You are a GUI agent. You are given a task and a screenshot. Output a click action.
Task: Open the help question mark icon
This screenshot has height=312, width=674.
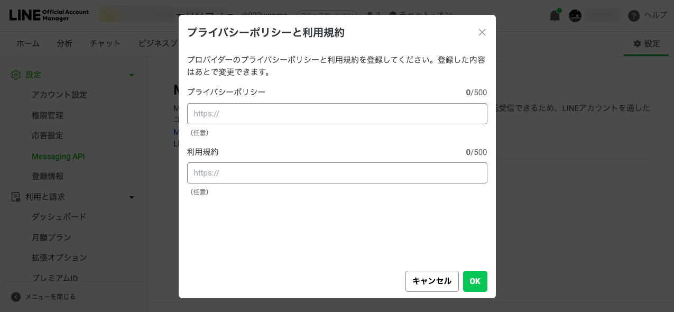[634, 16]
